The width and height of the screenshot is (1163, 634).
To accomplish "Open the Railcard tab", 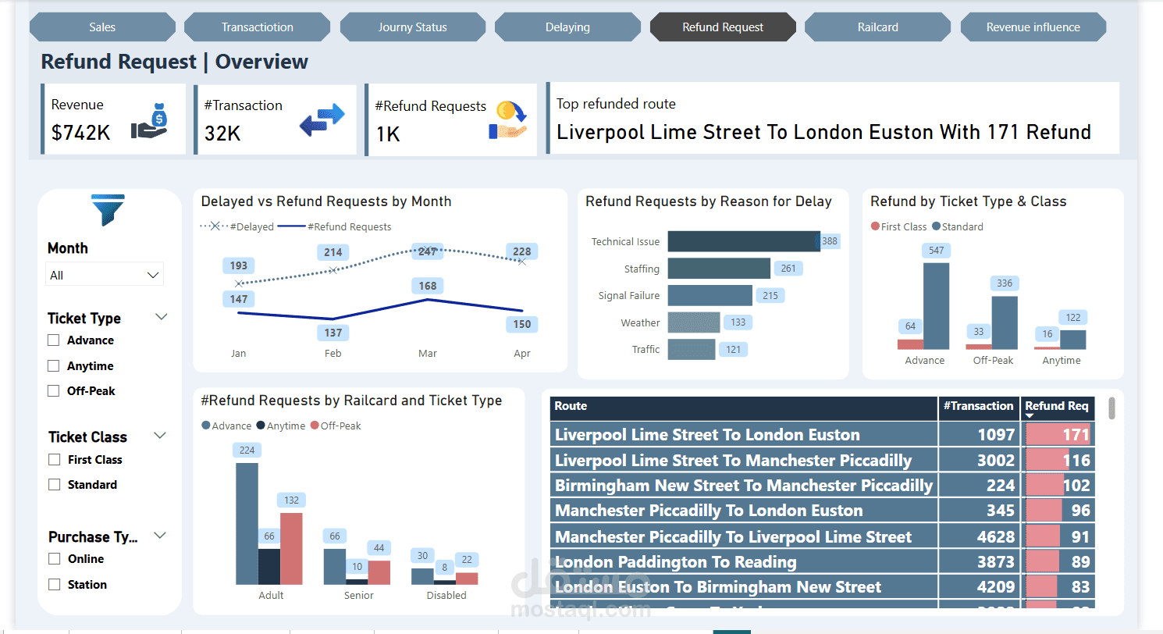I will [878, 27].
